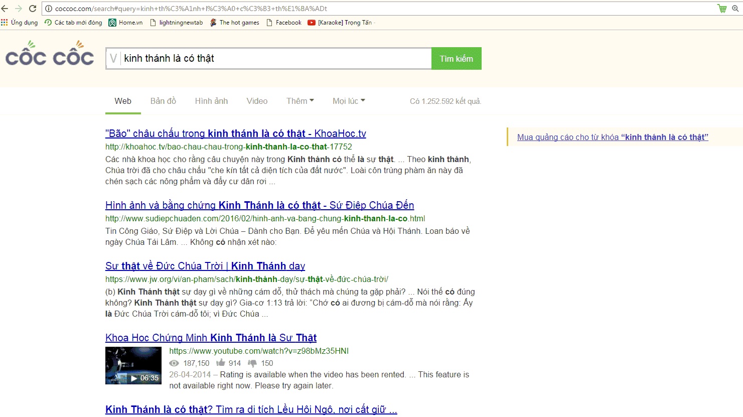Switch to the Bản đồ tab
The width and height of the screenshot is (743, 417).
163,101
